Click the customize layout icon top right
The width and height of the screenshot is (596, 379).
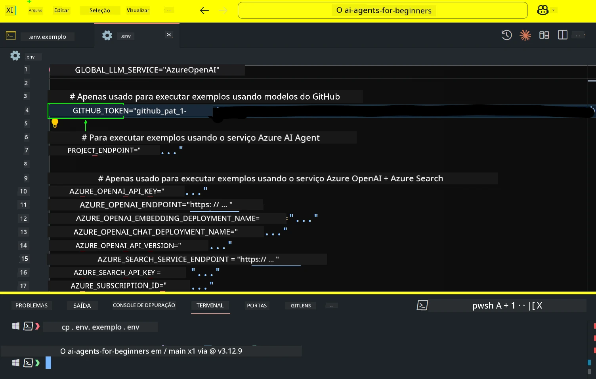tap(544, 35)
